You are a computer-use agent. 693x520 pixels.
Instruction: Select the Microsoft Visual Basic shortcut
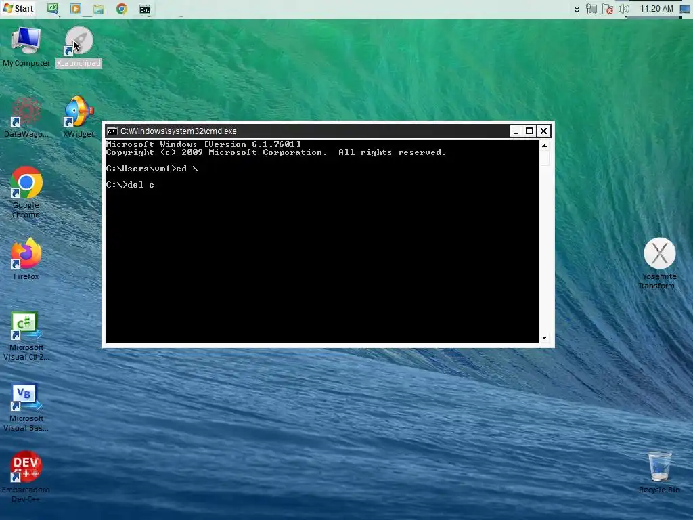26,407
